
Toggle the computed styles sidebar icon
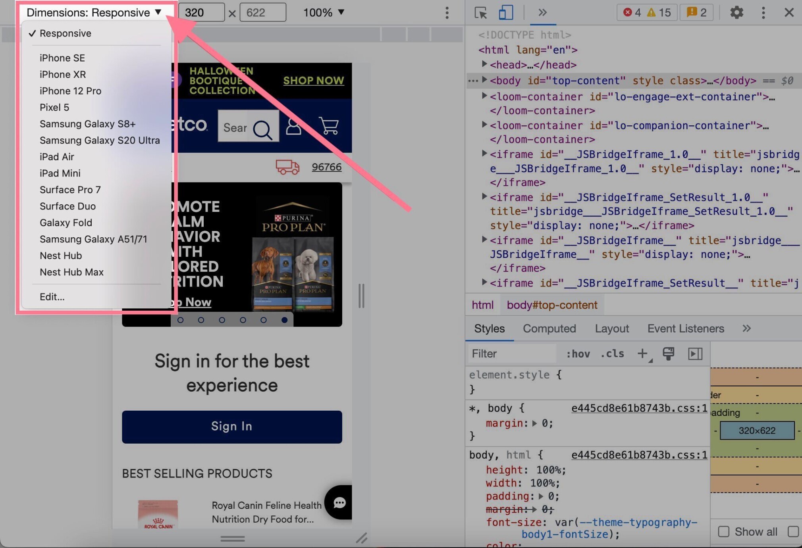click(x=695, y=354)
